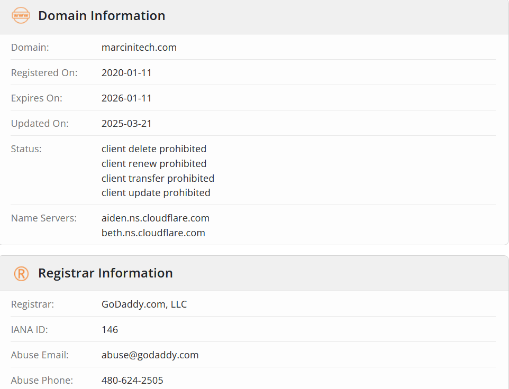
Task: Click the client transfer prohibited status
Action: click(x=158, y=178)
